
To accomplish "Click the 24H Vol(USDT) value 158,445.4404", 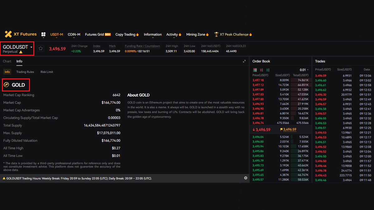I will [210, 51].
